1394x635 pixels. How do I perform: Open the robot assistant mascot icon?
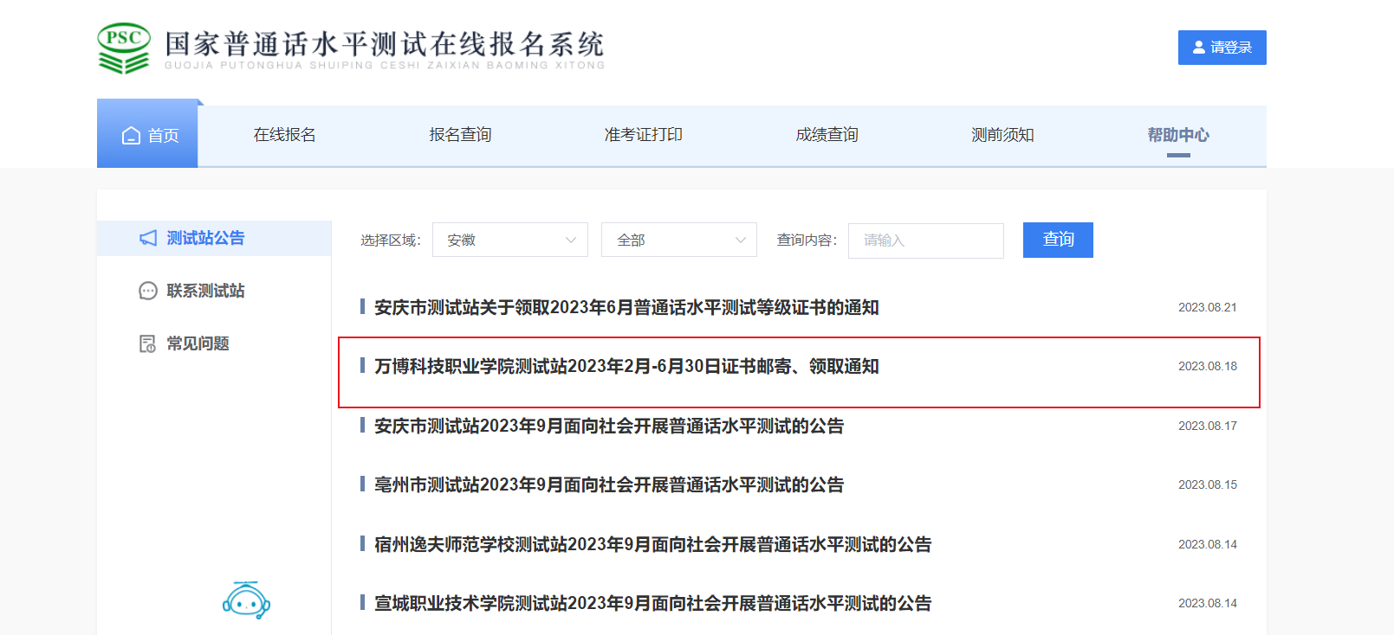(x=246, y=600)
